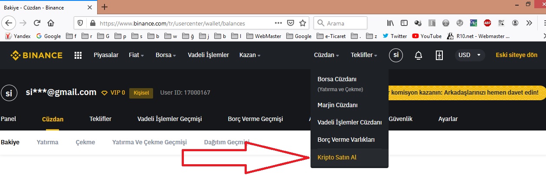
Task: Open the app download icon
Action: pos(439,55)
